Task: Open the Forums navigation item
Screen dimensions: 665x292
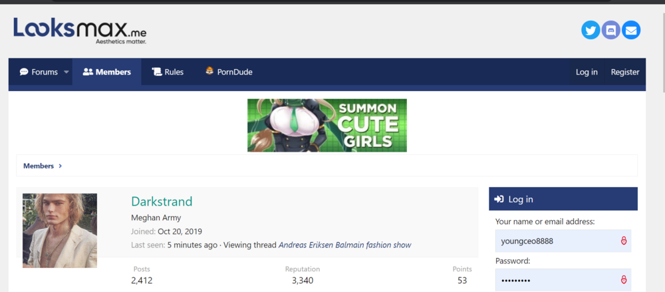Action: 39,72
